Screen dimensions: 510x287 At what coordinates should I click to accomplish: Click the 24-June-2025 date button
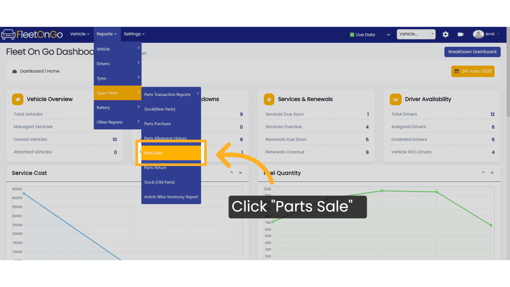point(473,71)
